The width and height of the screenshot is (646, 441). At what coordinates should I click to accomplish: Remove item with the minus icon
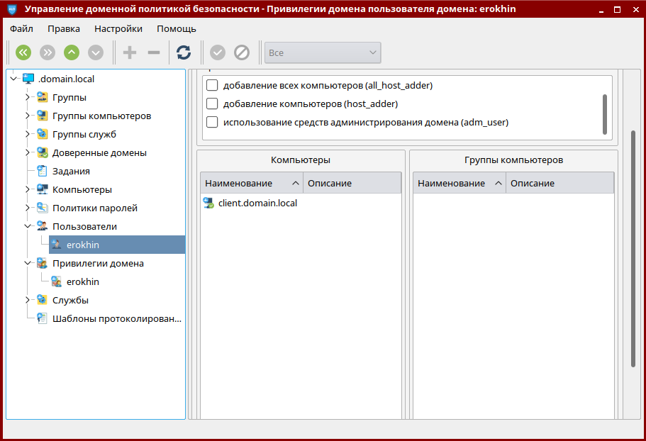point(154,52)
